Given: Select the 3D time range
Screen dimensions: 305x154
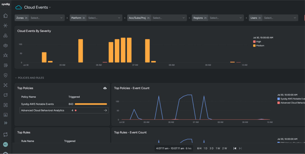Looking at the screenshot, I should (x=211, y=148).
